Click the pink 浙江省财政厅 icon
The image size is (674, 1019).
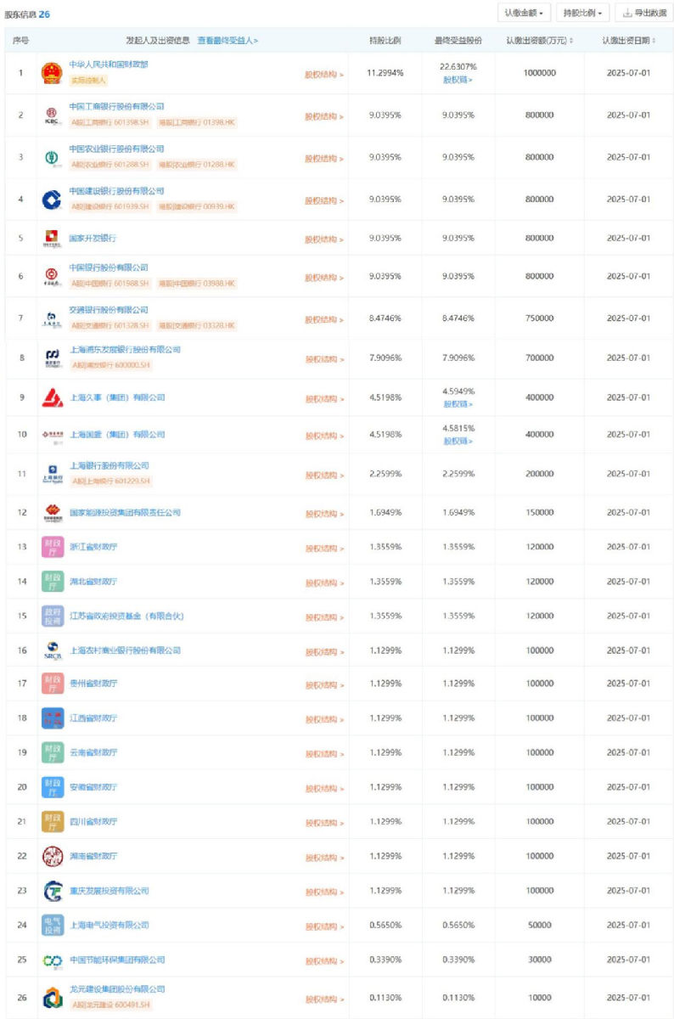[53, 547]
